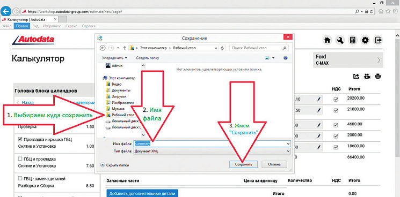Image resolution: width=400 pixels, height=197 pixels.
Task: Open the Autodata home icon
Action: click(x=327, y=40)
